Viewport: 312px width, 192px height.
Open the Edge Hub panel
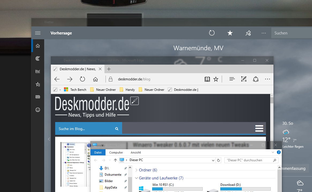(232, 79)
